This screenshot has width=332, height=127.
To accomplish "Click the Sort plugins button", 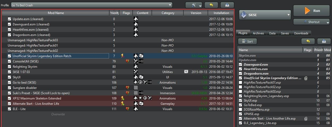I will tap(247, 41).
